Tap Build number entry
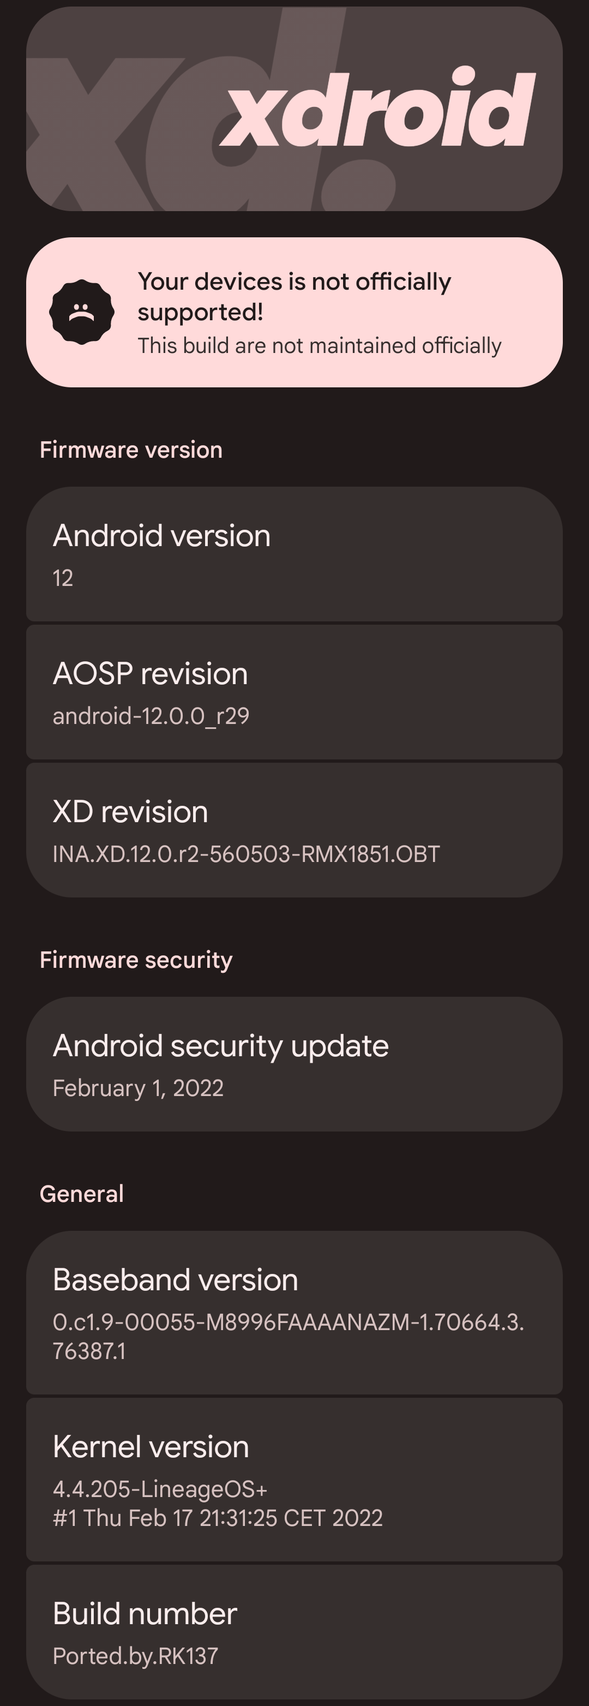This screenshot has height=1706, width=589. tap(294, 1632)
